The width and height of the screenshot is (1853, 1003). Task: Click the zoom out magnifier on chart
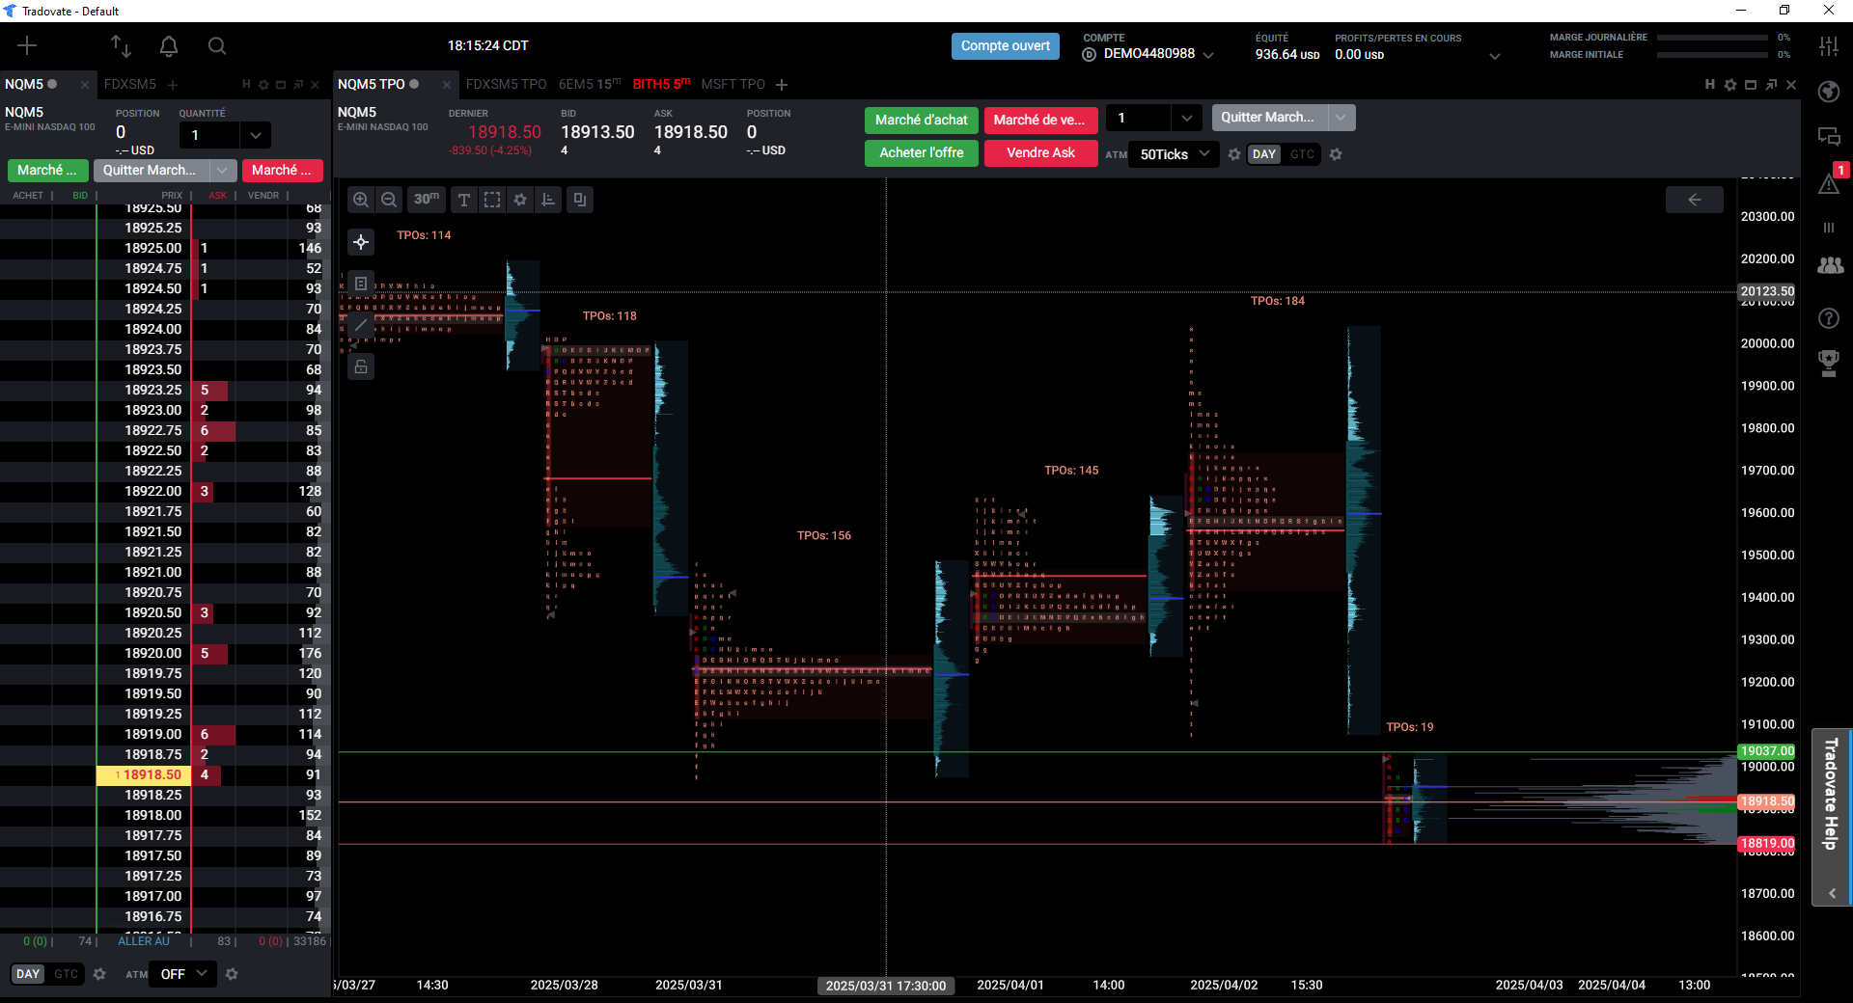[389, 200]
